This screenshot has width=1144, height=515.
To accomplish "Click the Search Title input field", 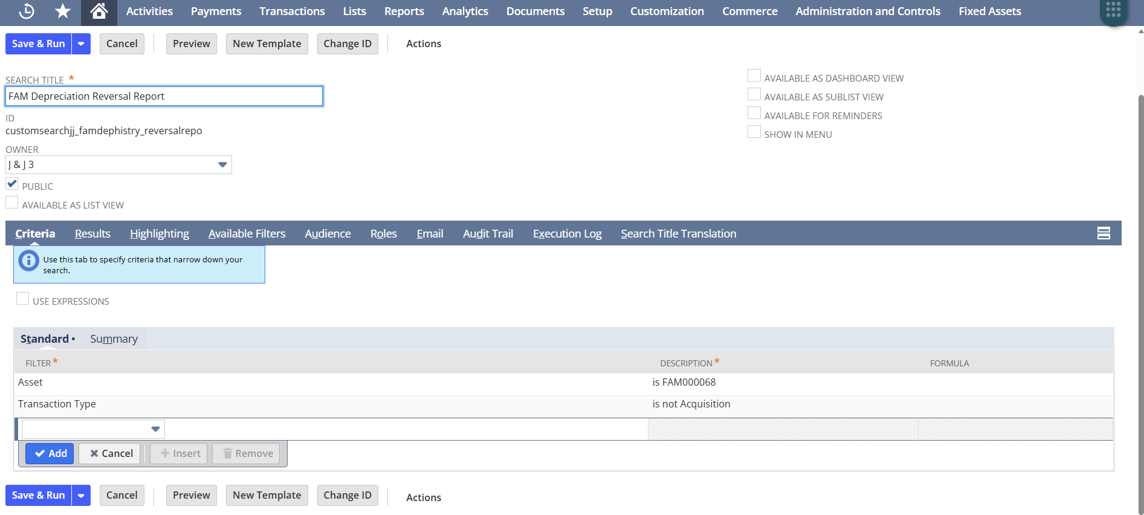I will click(x=164, y=96).
